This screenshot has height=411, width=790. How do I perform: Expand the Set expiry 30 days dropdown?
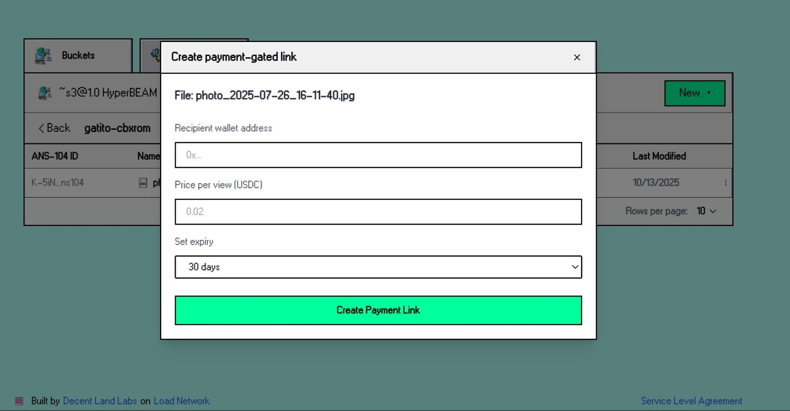click(378, 267)
